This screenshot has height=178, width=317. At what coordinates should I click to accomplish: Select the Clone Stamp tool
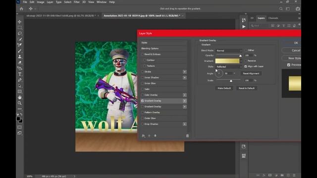coord(20,57)
